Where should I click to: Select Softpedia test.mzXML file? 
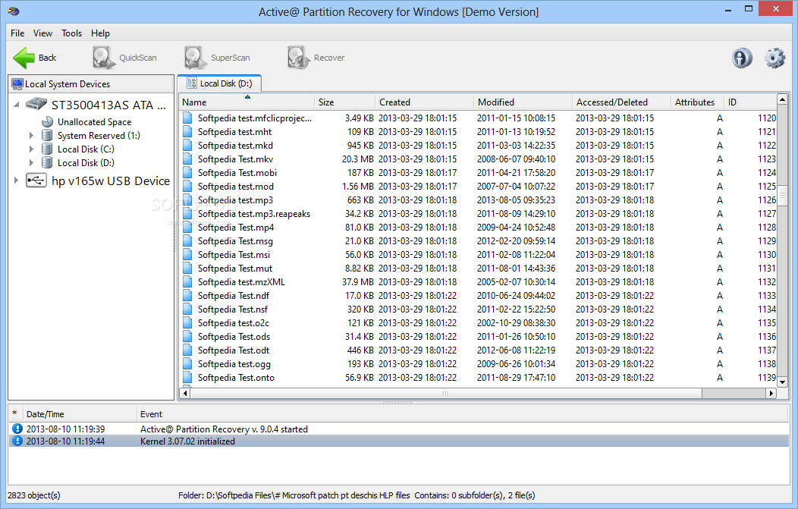click(x=479, y=282)
